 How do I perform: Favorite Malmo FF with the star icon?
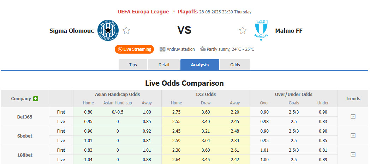pos(243,31)
